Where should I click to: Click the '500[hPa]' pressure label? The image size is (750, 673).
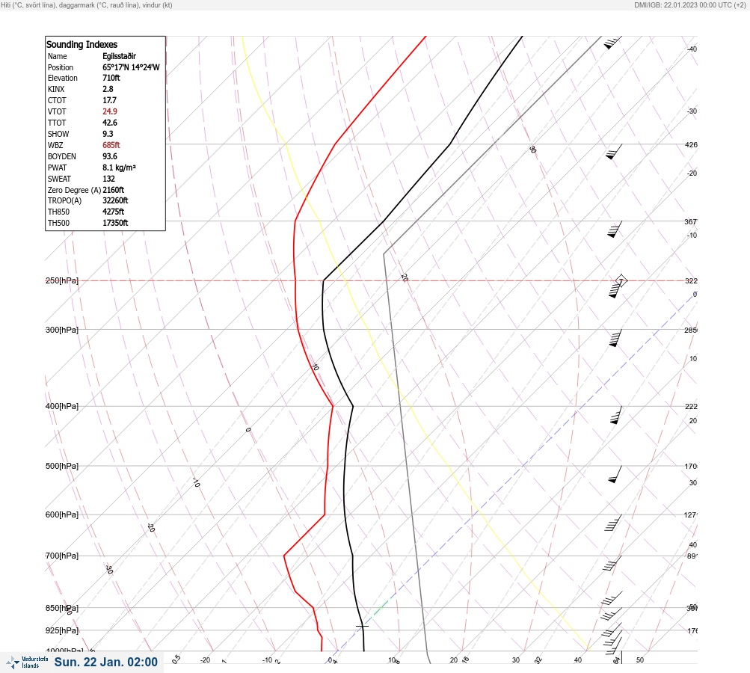coord(62,466)
